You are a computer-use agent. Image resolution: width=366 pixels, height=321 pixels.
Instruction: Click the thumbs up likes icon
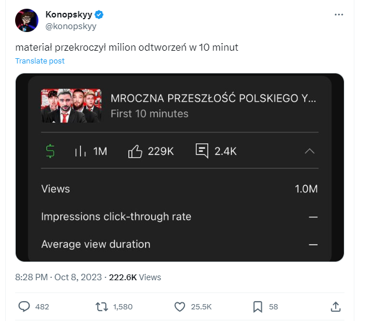click(135, 151)
